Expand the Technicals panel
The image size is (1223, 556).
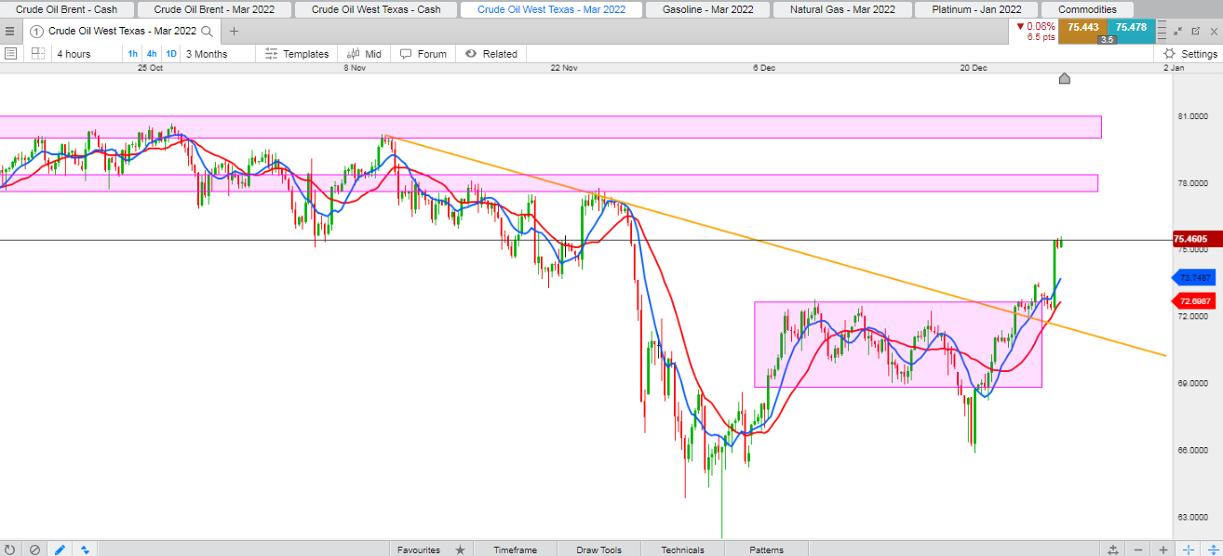pyautogui.click(x=682, y=549)
